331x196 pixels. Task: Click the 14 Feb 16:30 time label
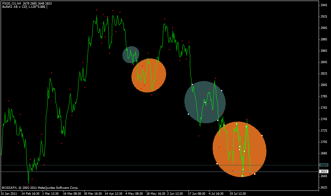point(30,194)
